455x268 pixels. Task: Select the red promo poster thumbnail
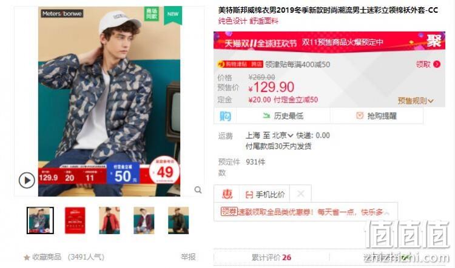pos(75,221)
